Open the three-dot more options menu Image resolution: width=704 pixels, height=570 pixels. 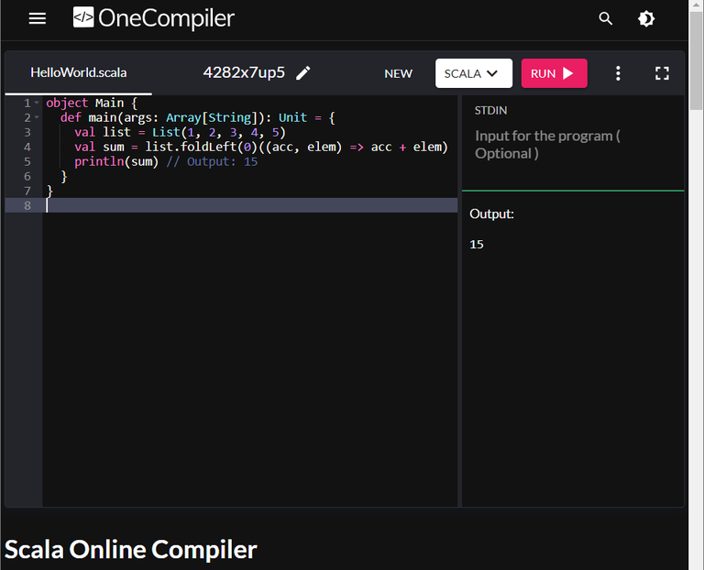click(618, 73)
